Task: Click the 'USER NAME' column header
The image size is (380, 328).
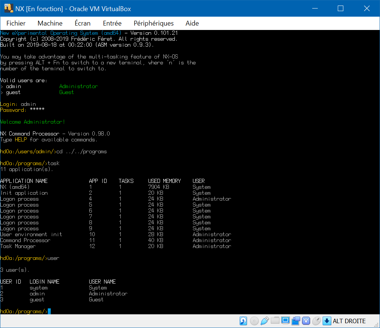Action: click(x=102, y=282)
